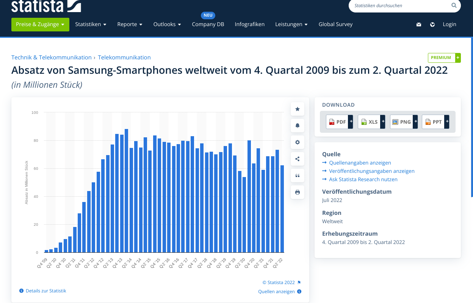
Task: Click the print icon beside chart
Action: 298,192
